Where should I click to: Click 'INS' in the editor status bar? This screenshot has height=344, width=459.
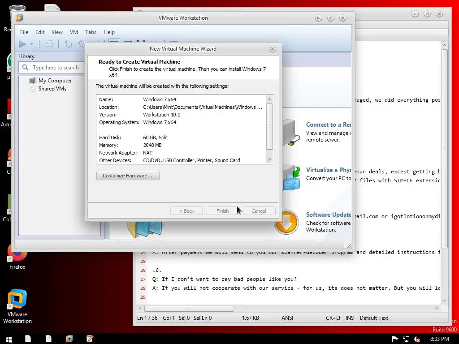[350, 318]
